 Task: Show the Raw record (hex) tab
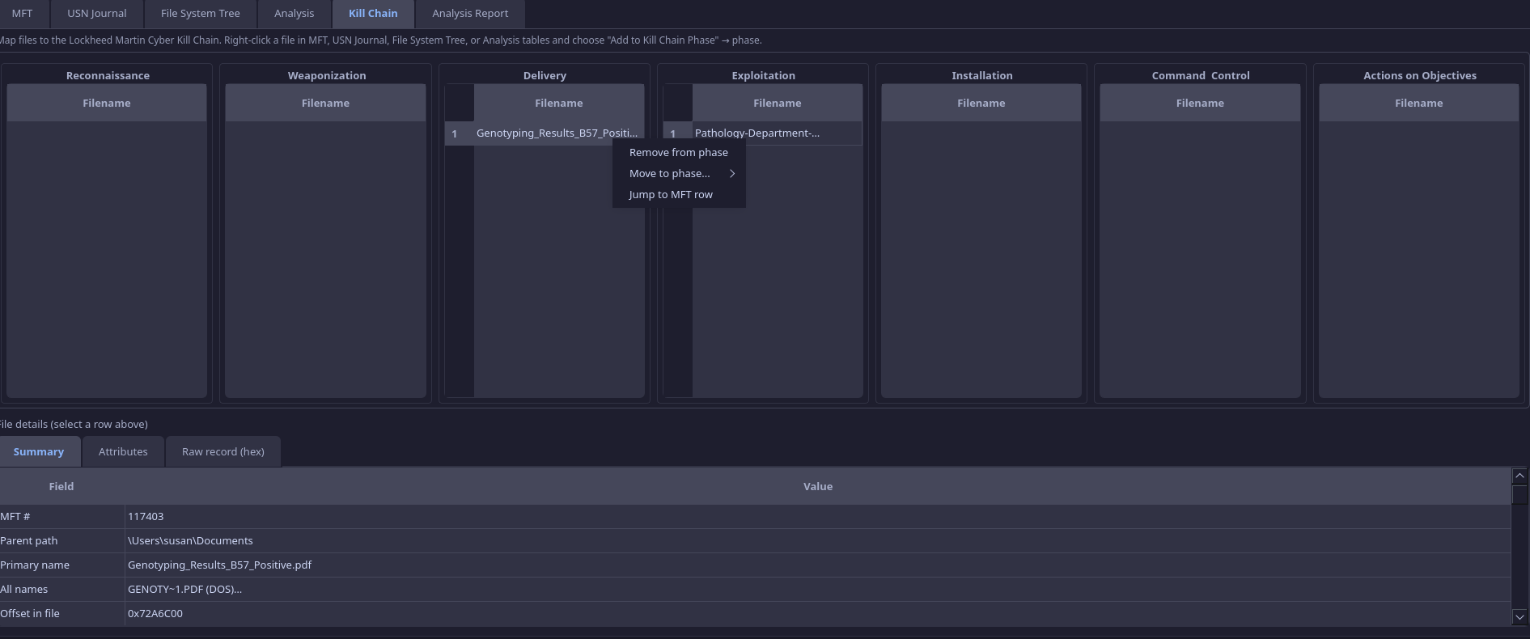click(223, 452)
